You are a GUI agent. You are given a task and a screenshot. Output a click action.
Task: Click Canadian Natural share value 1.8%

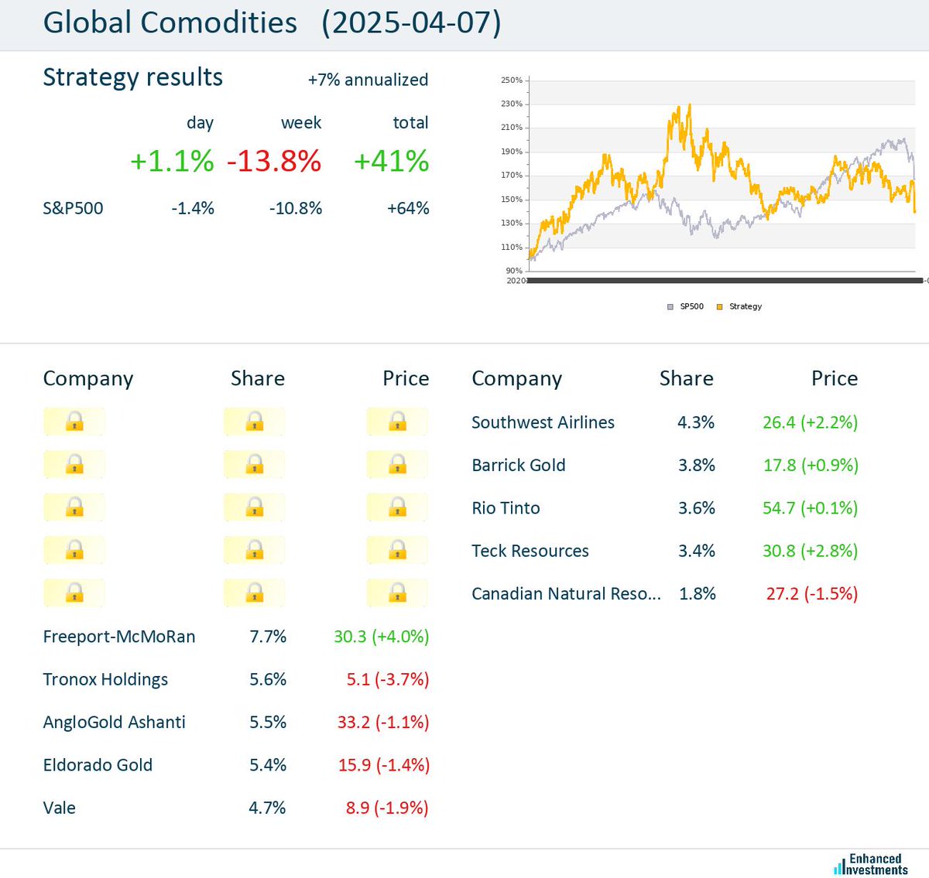[698, 593]
